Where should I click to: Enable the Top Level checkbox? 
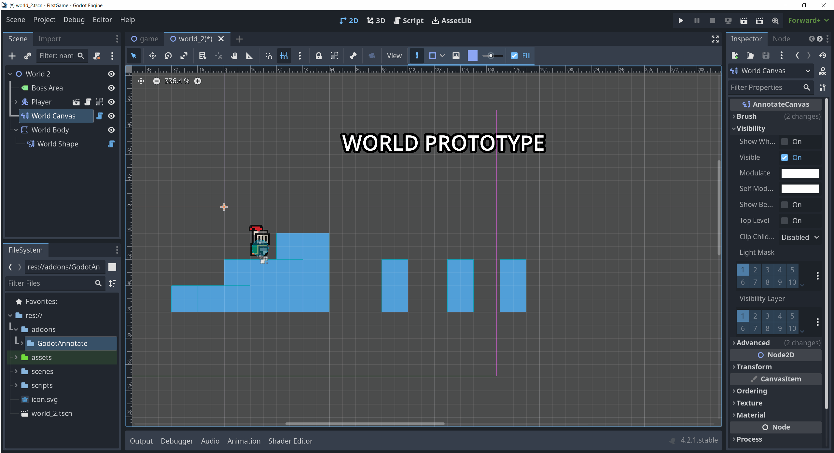(785, 221)
